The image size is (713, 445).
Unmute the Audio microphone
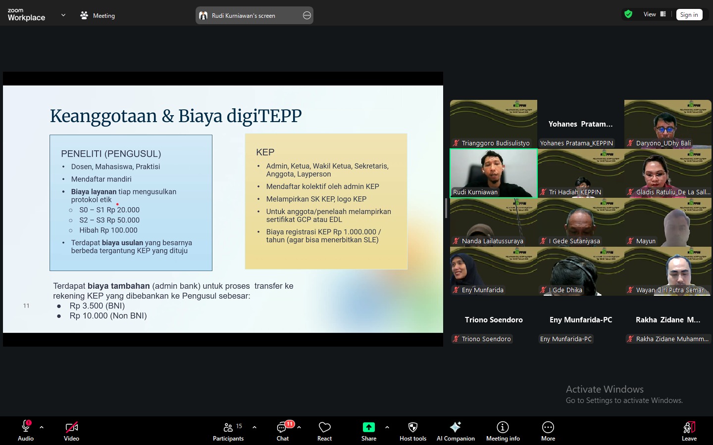tap(26, 431)
